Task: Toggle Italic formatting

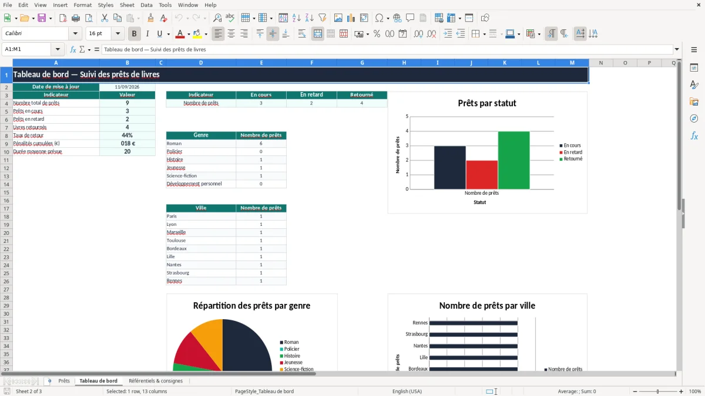Action: click(x=147, y=34)
